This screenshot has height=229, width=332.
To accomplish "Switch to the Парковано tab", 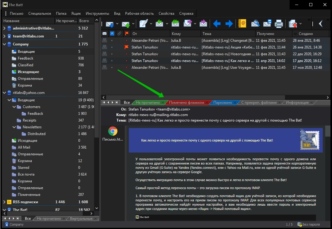I will (223, 103).
